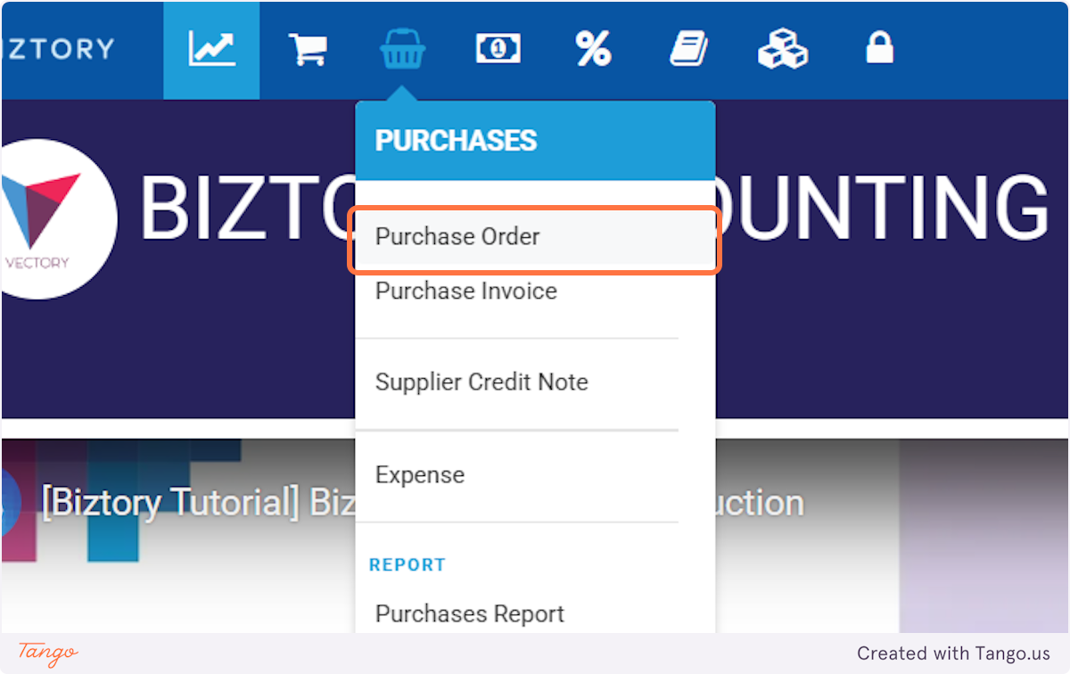1070x674 pixels.
Task: Open the Sales shopping cart icon
Action: click(307, 49)
